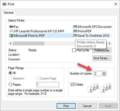Decrease number of copies with the down arrow
Image resolution: width=120 pixels, height=111 pixels.
tap(104, 75)
